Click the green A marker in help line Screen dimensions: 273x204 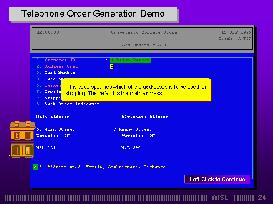pyautogui.click(x=35, y=167)
